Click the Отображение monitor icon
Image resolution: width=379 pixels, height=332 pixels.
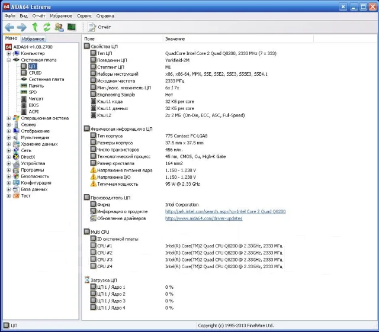(x=16, y=131)
